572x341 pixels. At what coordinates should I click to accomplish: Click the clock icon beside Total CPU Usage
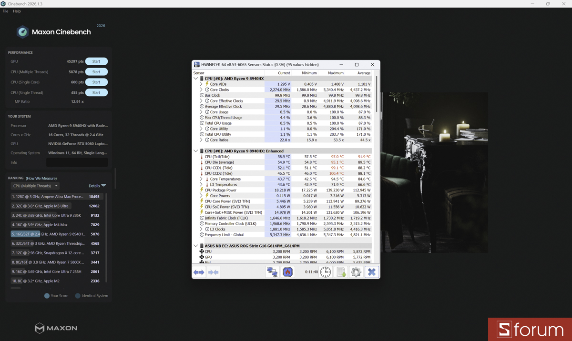click(202, 123)
